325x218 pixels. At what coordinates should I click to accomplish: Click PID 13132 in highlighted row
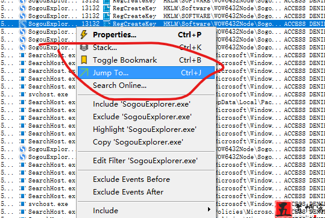point(90,24)
